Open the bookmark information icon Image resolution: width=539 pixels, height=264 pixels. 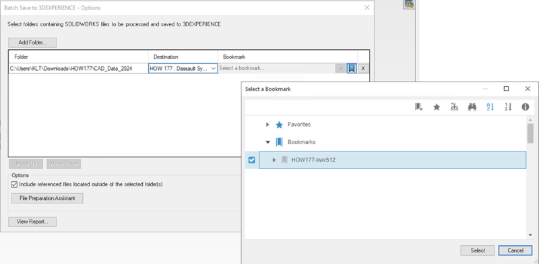point(526,107)
